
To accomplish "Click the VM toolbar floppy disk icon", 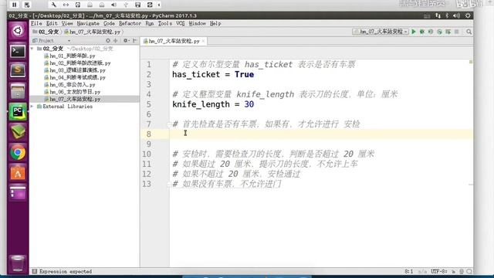I will coord(137,5).
